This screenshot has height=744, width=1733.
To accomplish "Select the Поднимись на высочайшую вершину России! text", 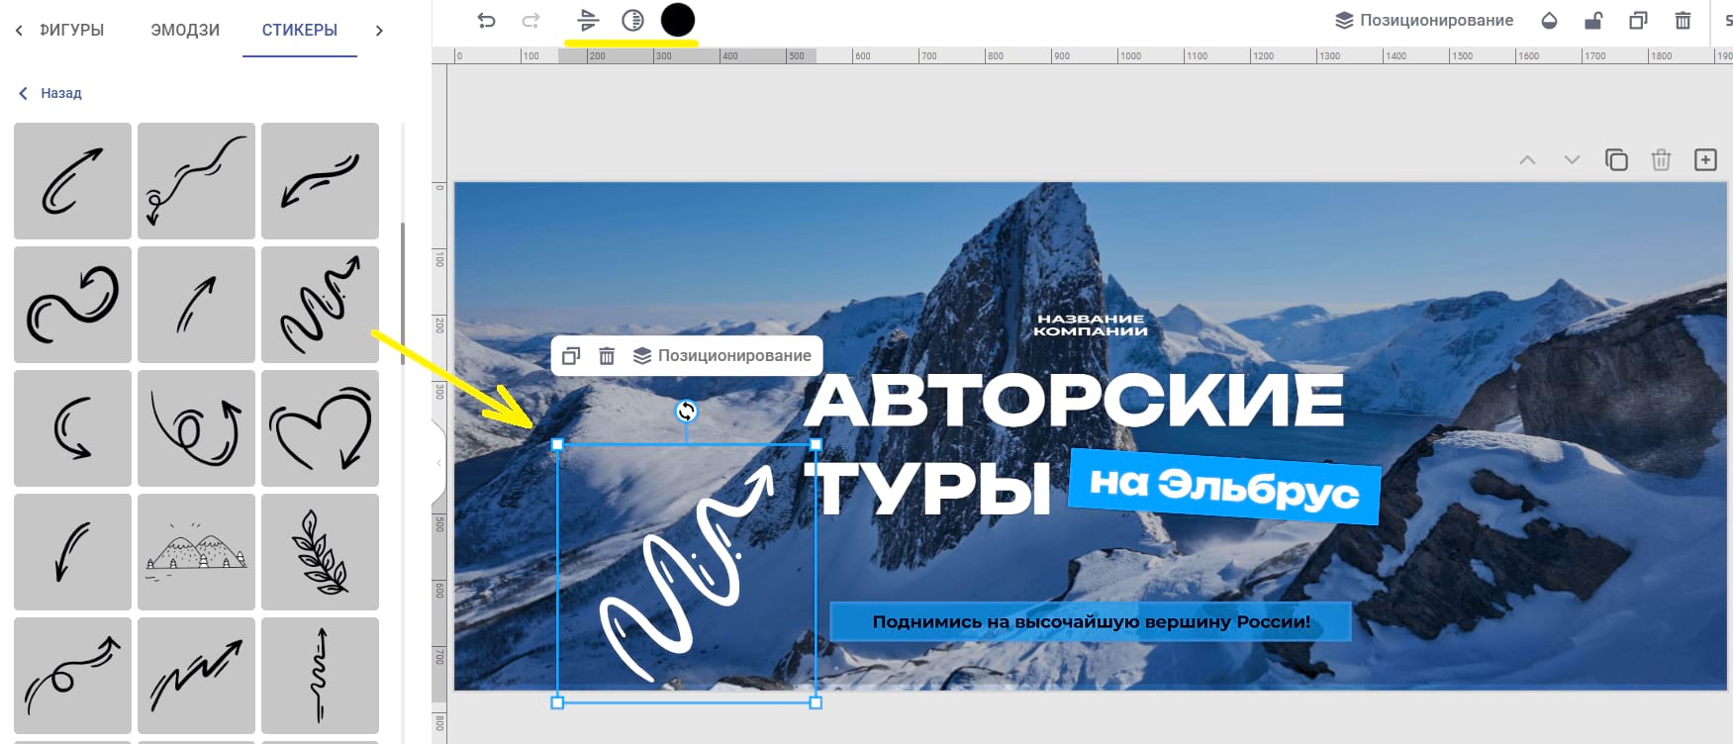I will pos(1091,621).
